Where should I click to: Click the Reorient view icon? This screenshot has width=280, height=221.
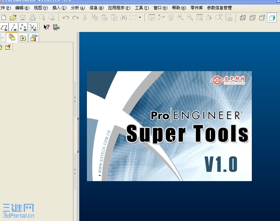point(209,18)
